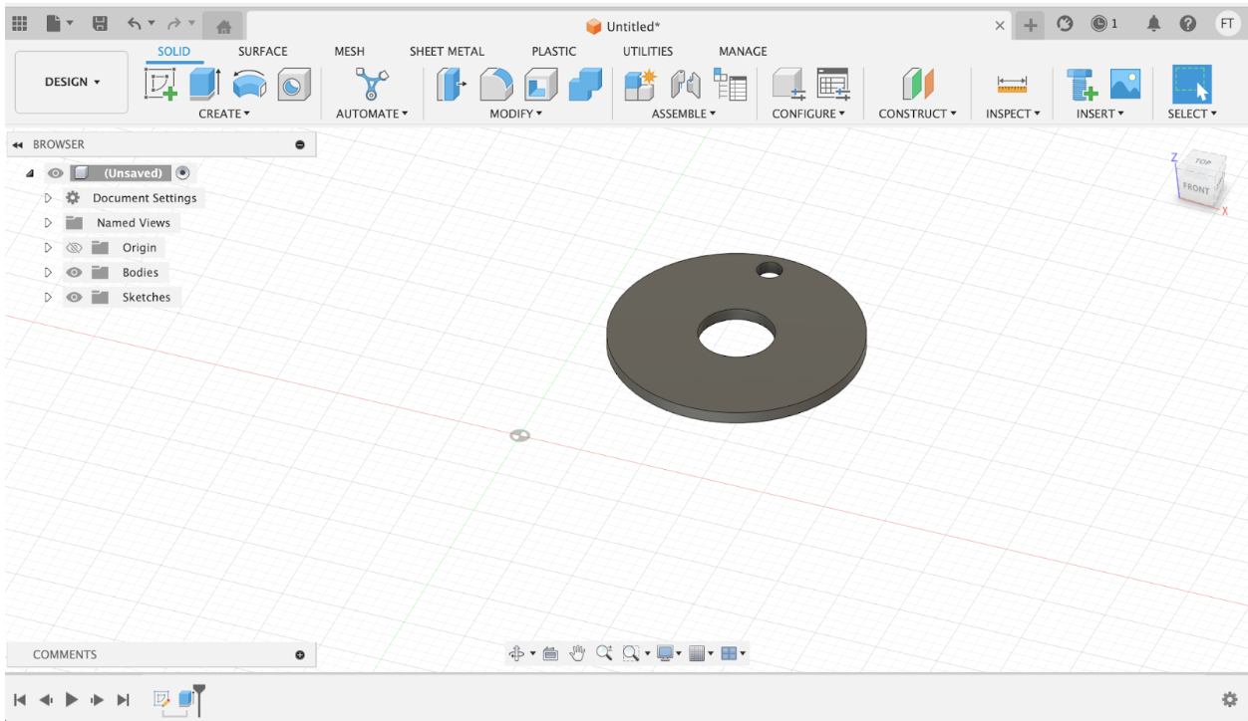Switch to the MANAGE tab
This screenshot has width=1248, height=721.
(743, 52)
